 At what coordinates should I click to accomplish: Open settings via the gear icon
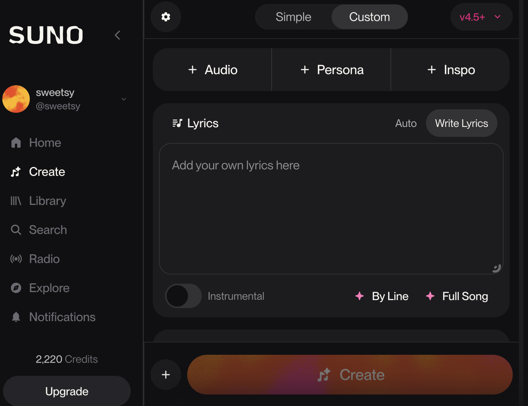point(166,17)
